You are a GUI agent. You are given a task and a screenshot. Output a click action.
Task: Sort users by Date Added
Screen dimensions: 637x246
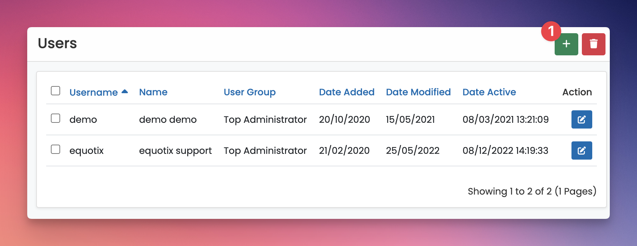(347, 92)
